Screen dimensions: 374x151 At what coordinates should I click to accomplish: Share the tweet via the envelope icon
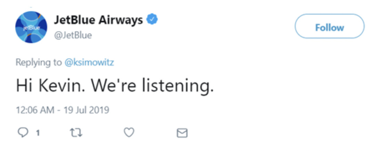coord(182,133)
